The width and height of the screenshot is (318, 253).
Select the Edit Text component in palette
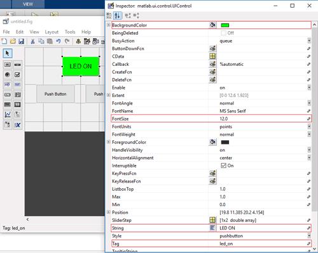click(8, 84)
